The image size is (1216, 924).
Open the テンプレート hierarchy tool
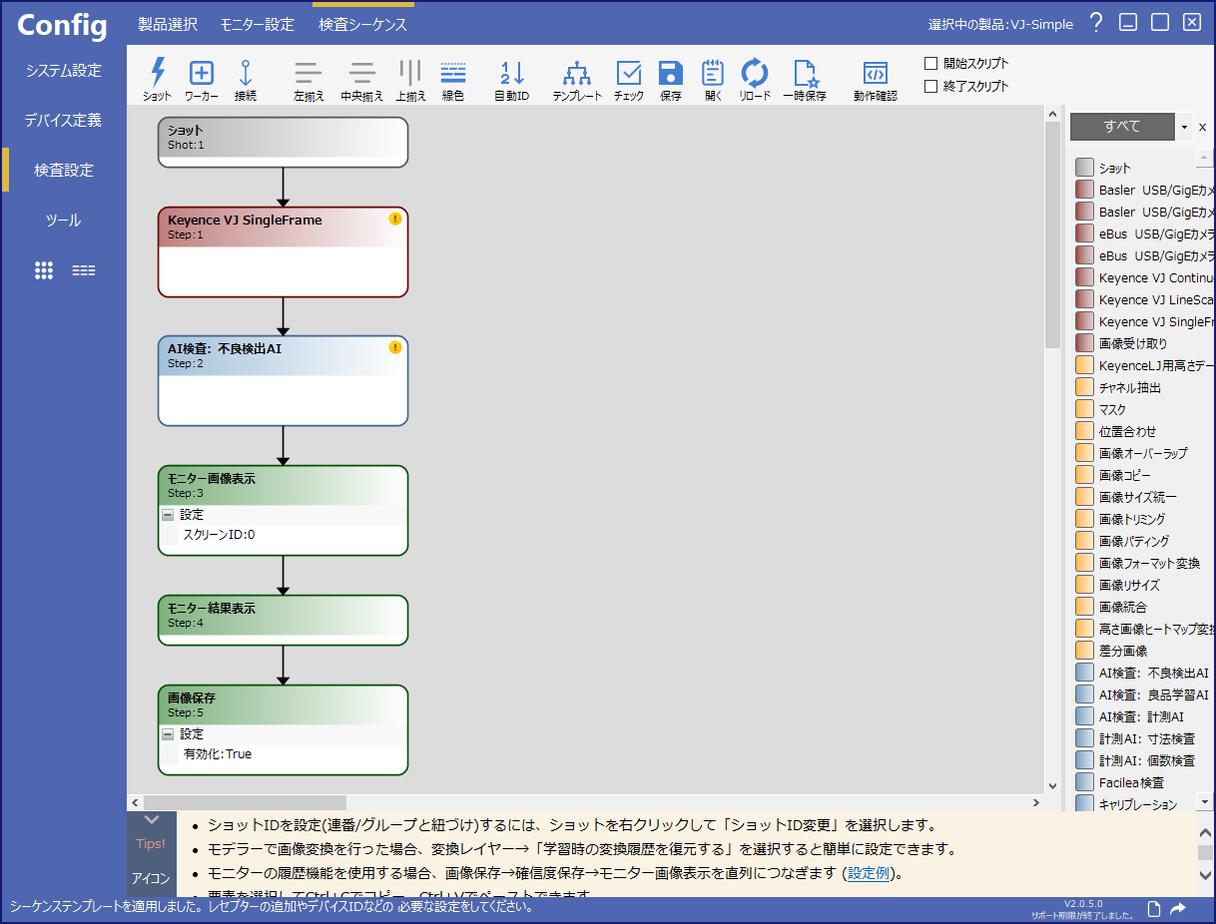[577, 73]
